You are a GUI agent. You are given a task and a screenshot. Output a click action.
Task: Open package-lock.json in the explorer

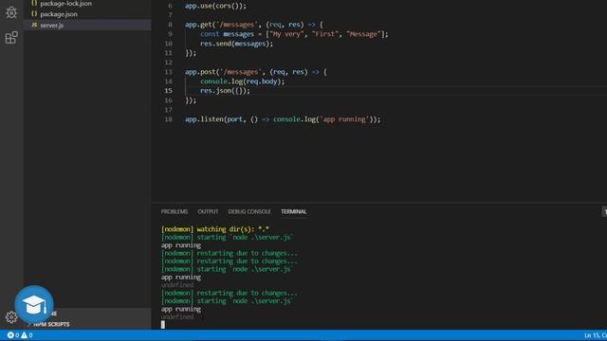65,4
